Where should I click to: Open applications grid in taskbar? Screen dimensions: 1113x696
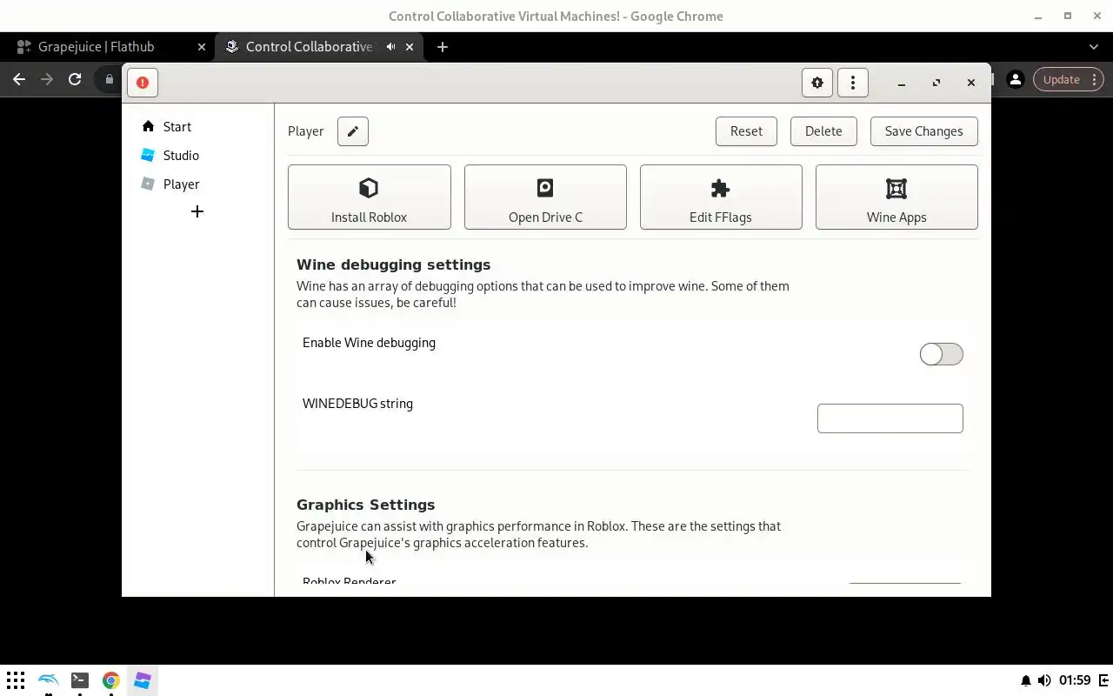(x=16, y=680)
